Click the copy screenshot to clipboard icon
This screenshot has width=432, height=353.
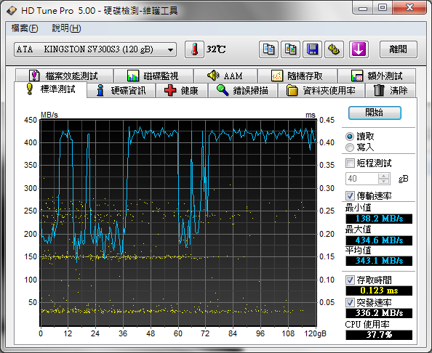[x=290, y=49]
